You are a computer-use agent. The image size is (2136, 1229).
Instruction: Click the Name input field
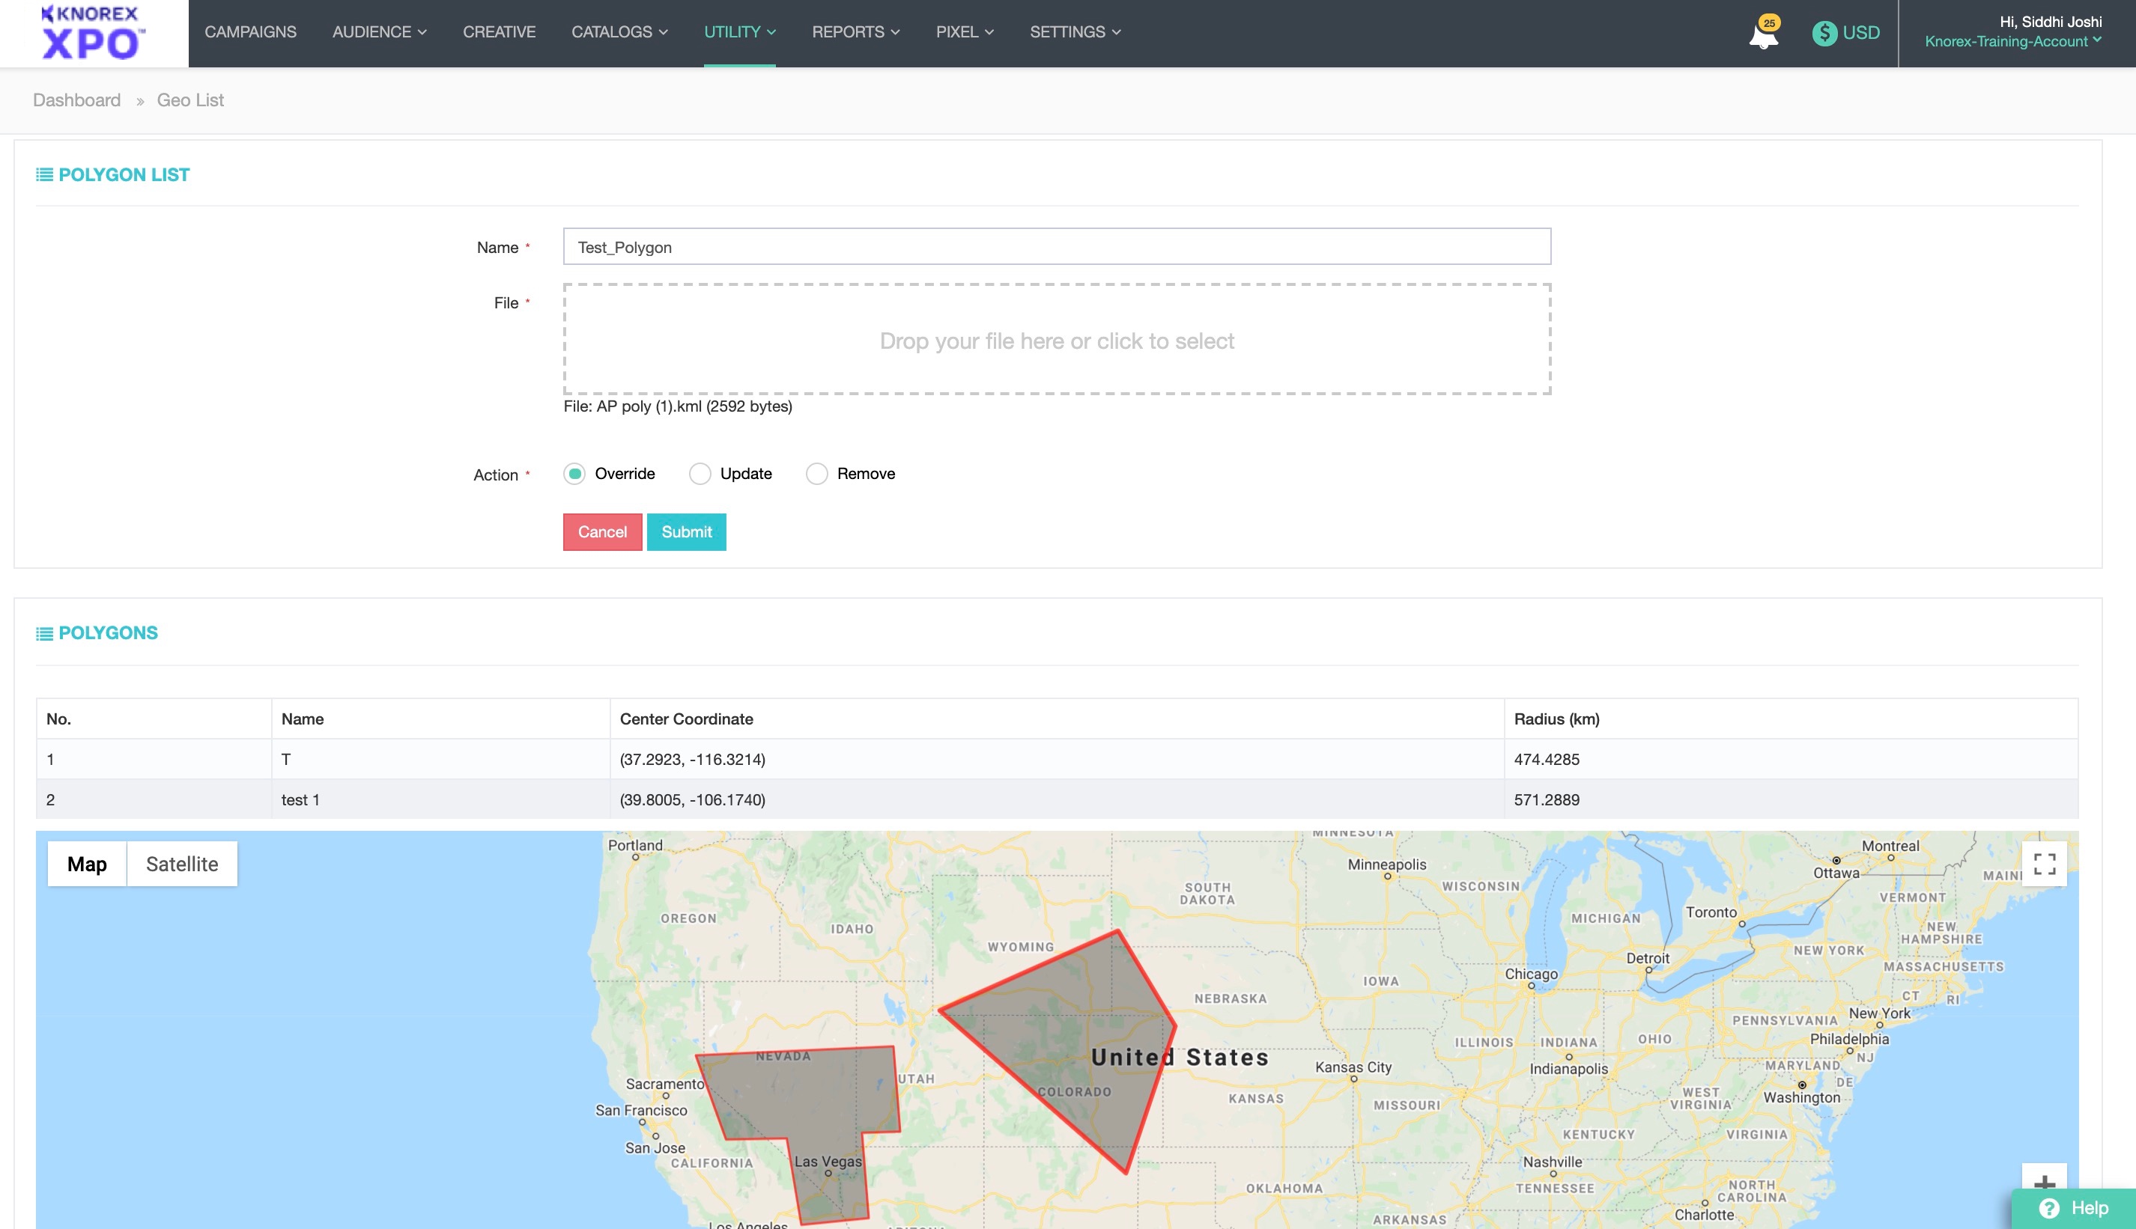coord(1057,246)
